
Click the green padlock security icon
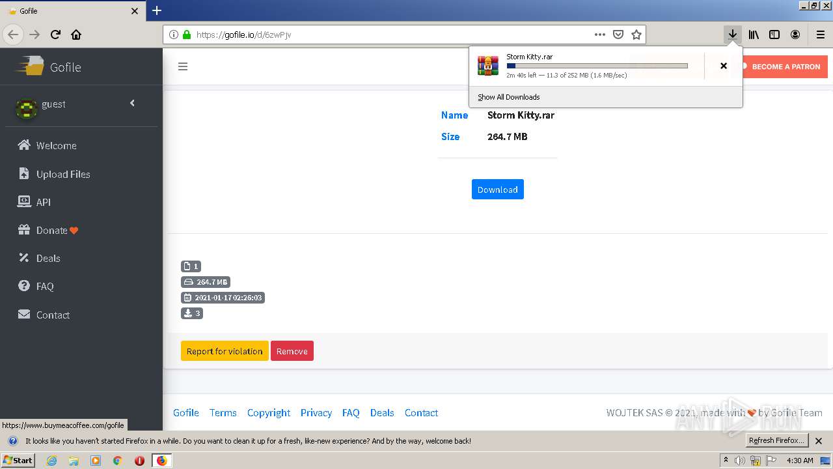187,35
